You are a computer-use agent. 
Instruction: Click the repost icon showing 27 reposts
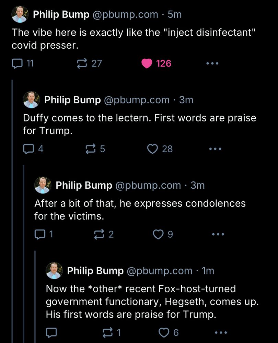coord(83,63)
